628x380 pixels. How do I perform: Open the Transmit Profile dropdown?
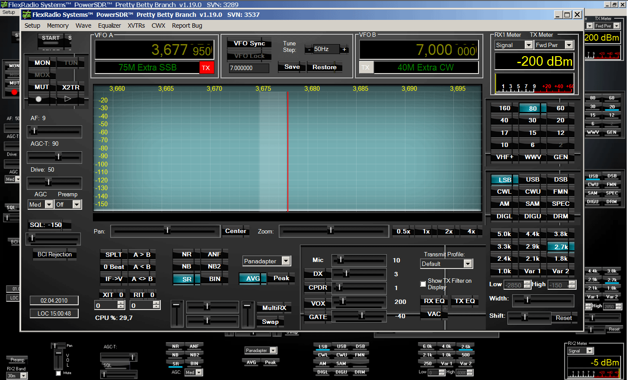(x=468, y=264)
